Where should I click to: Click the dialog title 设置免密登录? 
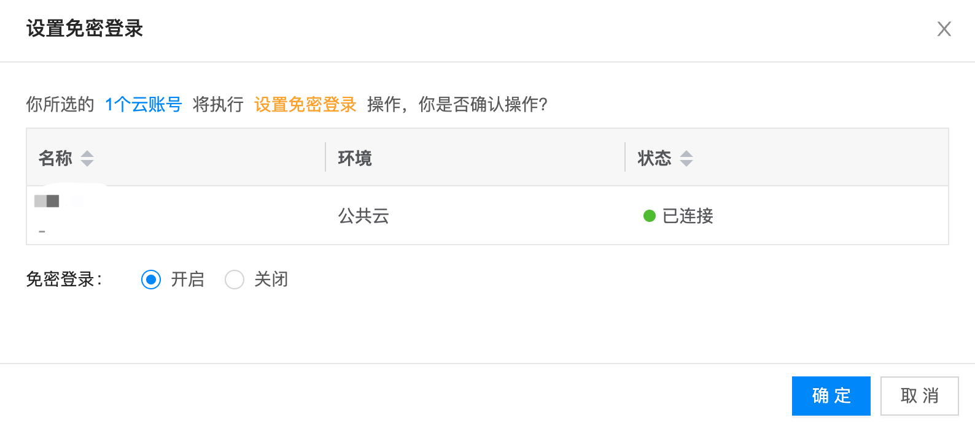coord(85,29)
